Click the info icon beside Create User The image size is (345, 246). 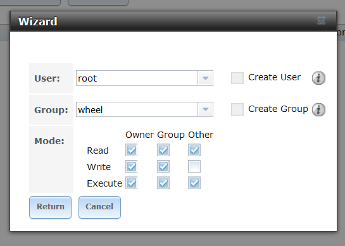pyautogui.click(x=318, y=78)
